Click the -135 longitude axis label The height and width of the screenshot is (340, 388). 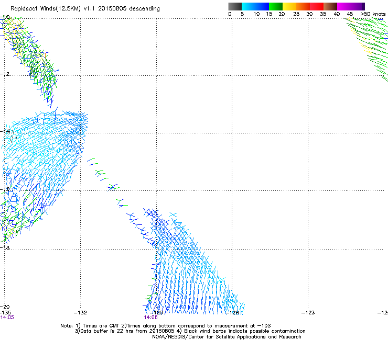pyautogui.click(x=5, y=313)
